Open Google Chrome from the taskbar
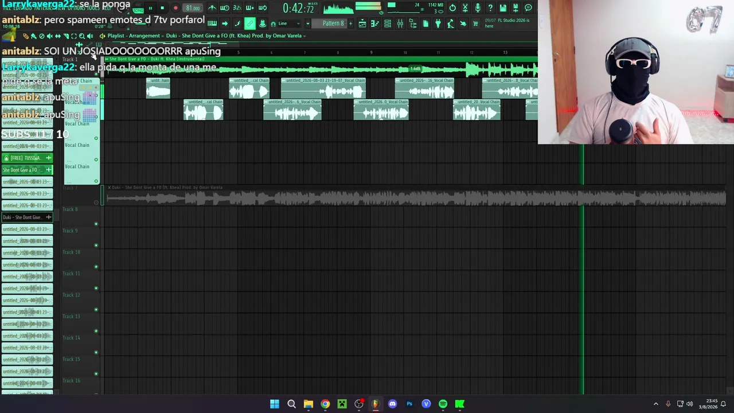 [x=325, y=404]
